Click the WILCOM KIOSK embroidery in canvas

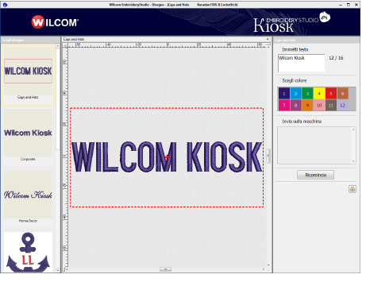point(168,157)
